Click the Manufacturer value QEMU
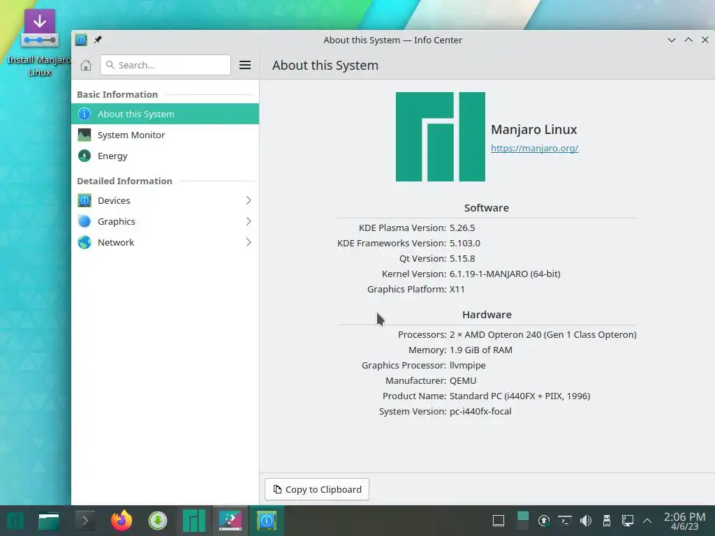Viewport: 715px width, 536px height. [x=463, y=380]
